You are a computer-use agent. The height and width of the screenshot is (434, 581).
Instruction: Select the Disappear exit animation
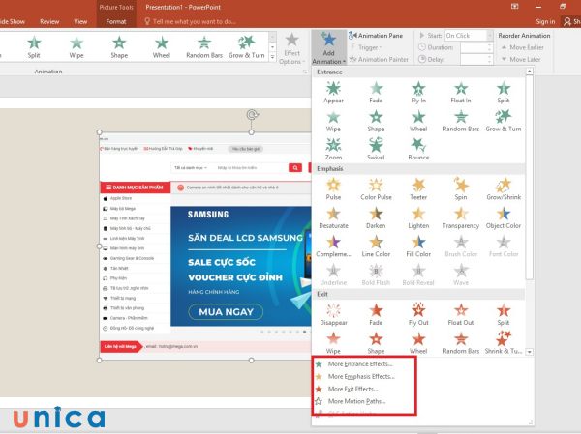click(x=333, y=314)
